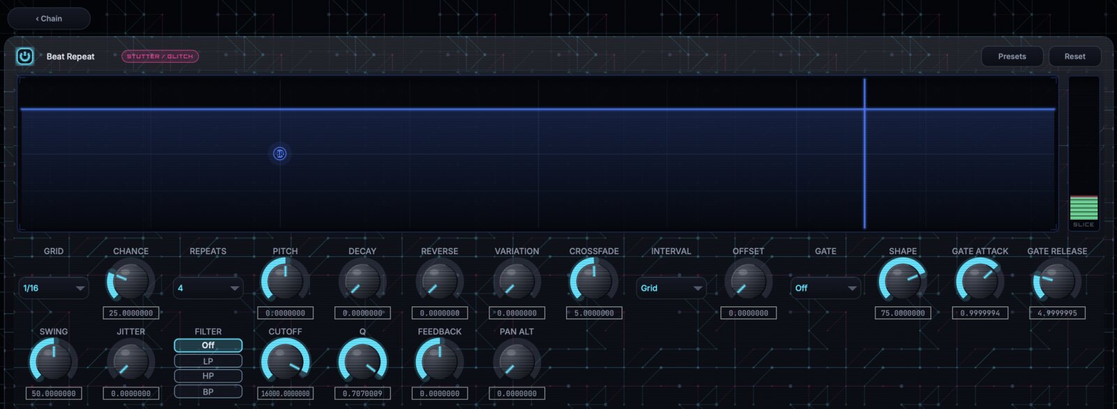Click the Swing knob

54,362
